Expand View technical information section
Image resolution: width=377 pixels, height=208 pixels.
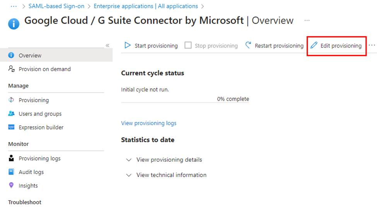click(171, 175)
